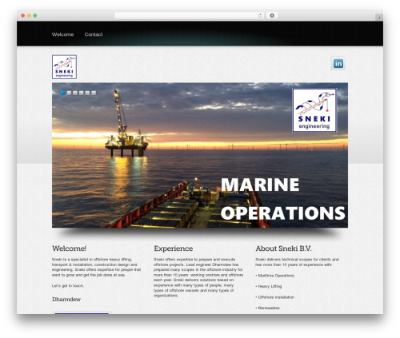Click the About Sneki B.V. heading
Screen dimensions: 400x338
pyautogui.click(x=283, y=249)
